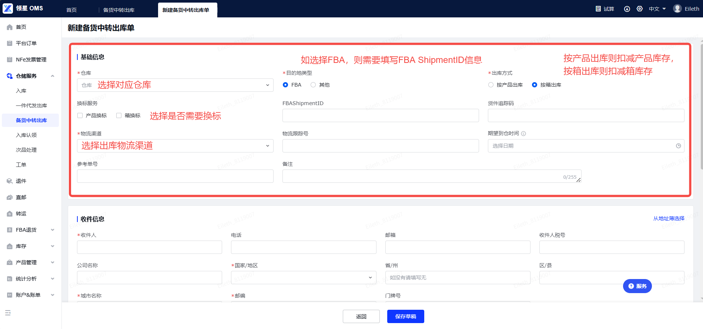Click the 期望到仓时间 date picker field
This screenshot has width=703, height=329.
(x=586, y=146)
